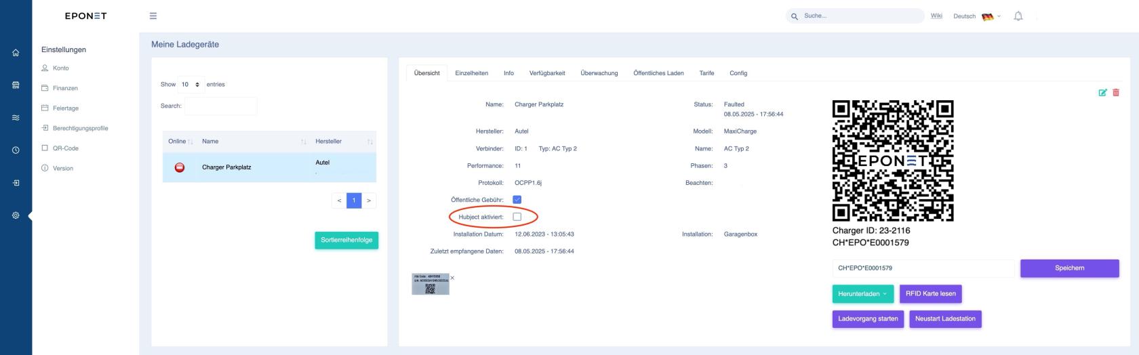
Task: Switch to the Öffentliches Laden tab
Action: pyautogui.click(x=658, y=73)
